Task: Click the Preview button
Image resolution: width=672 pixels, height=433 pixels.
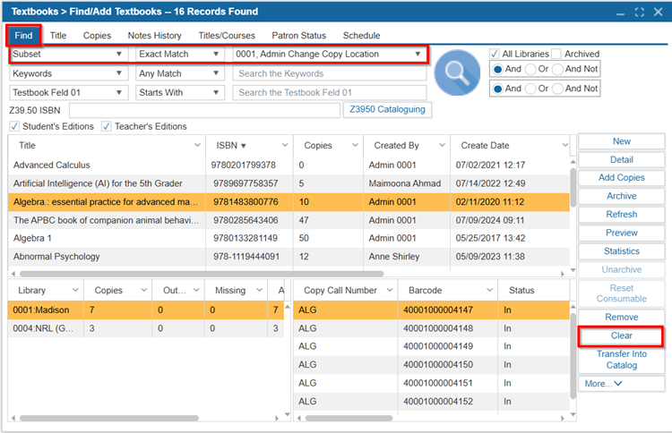Action: click(x=621, y=233)
